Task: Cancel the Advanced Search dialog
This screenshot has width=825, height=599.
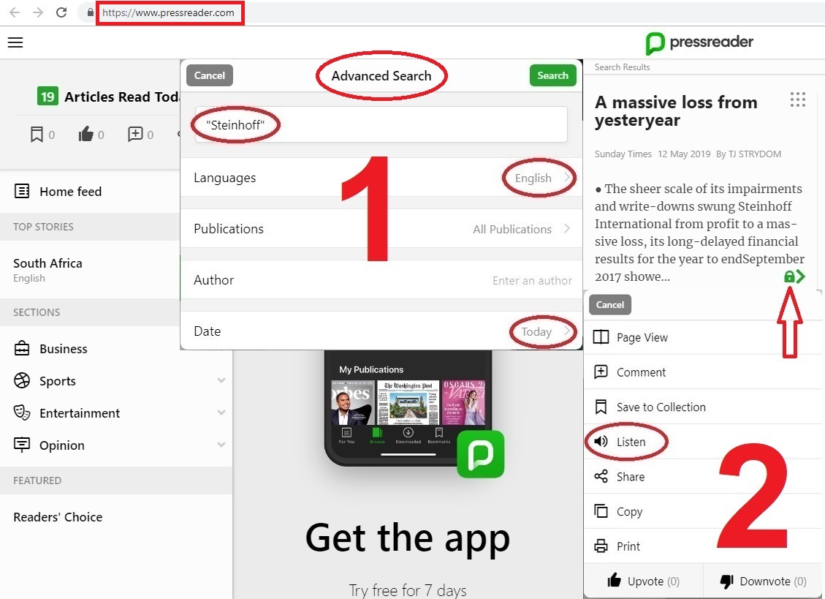Action: [x=210, y=75]
